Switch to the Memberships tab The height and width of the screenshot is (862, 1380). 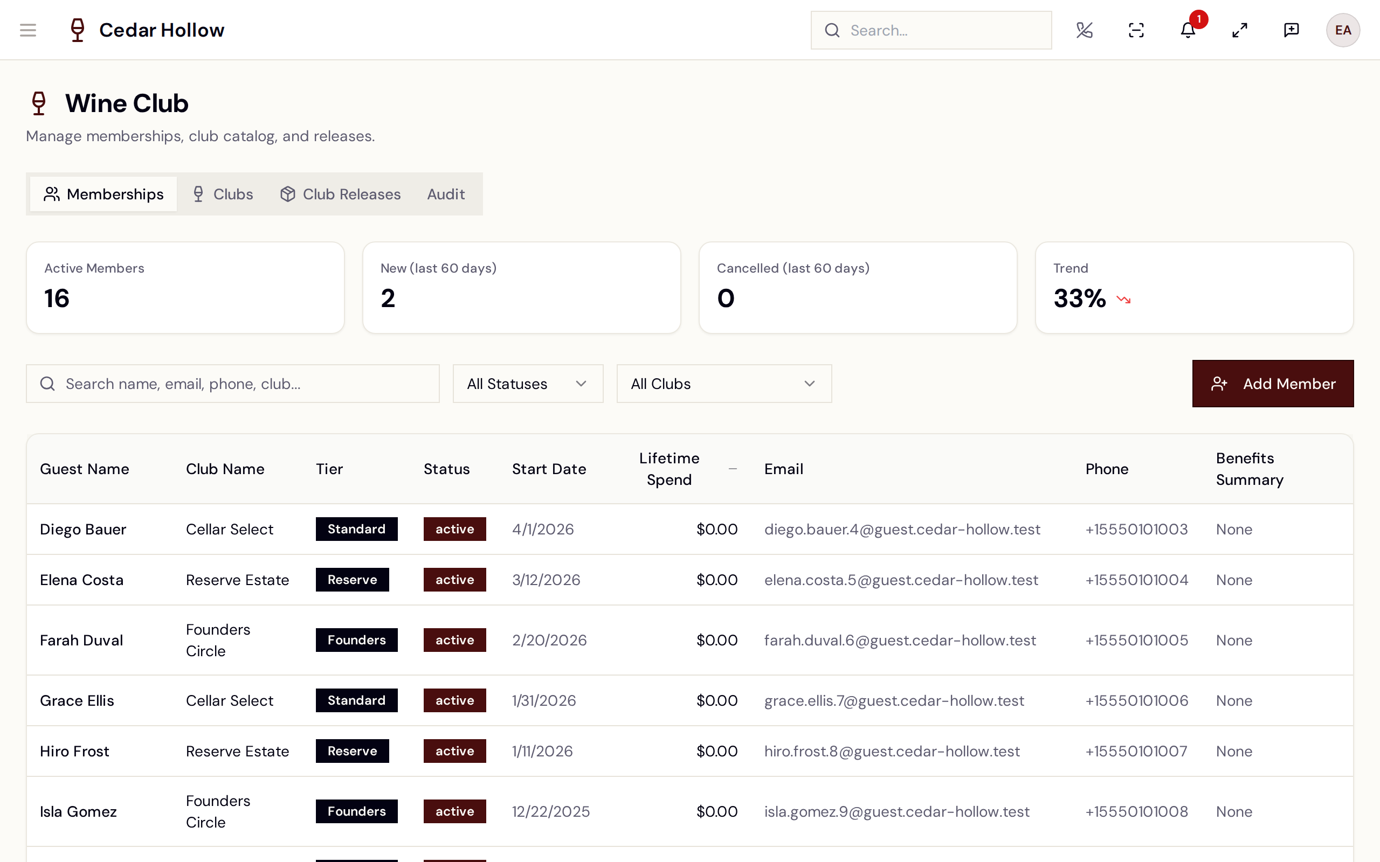[104, 194]
